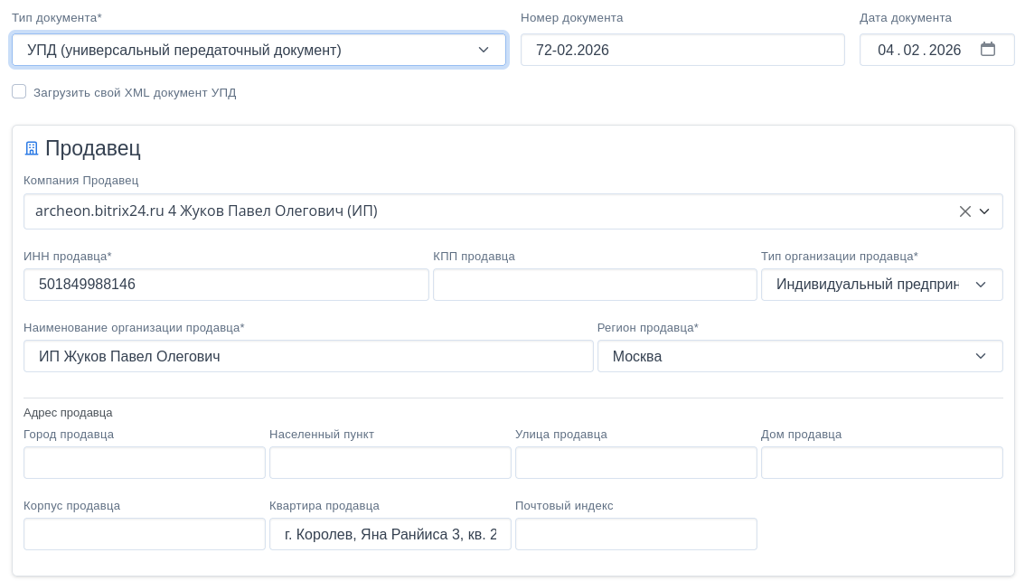Focus the Дом продавца field
1025x581 pixels.
(x=881, y=463)
